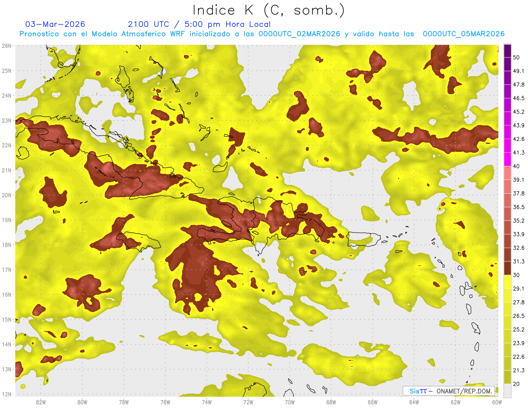Click colorbar label '36.5'

coord(519,207)
